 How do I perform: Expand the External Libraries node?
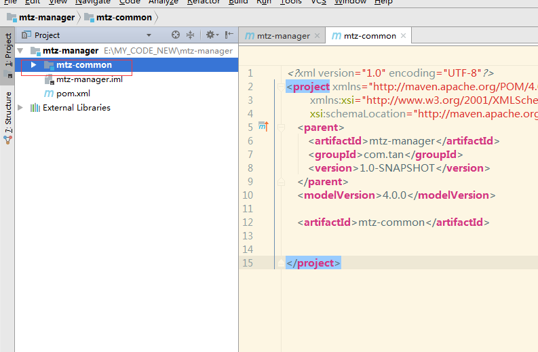(x=20, y=107)
